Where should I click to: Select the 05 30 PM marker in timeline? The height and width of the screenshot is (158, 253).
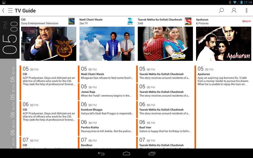click(x=13, y=92)
